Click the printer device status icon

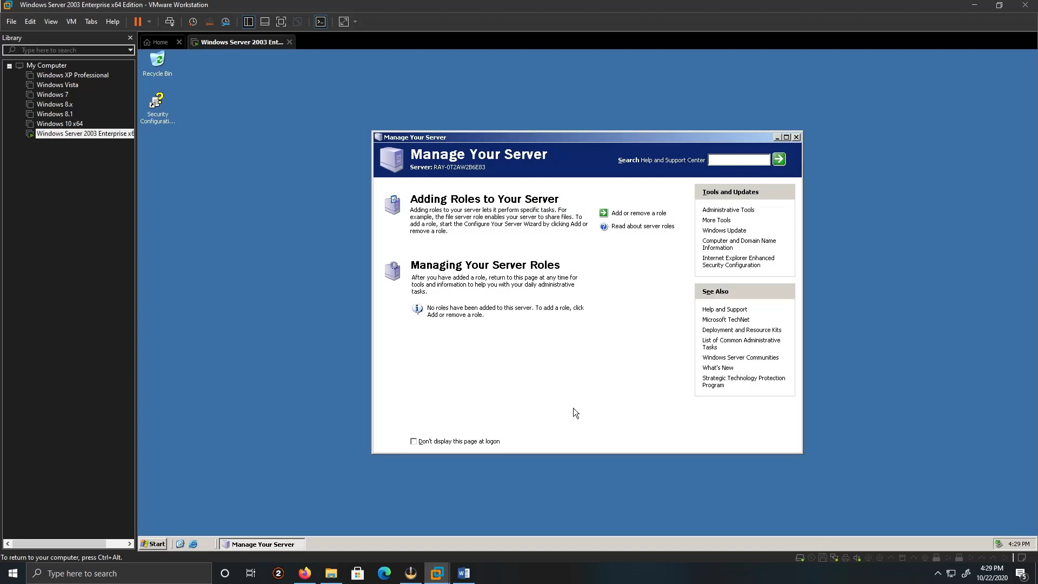[x=845, y=558]
